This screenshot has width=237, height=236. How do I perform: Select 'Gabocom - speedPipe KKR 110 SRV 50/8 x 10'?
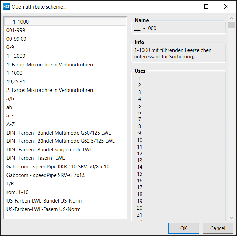[66, 167]
